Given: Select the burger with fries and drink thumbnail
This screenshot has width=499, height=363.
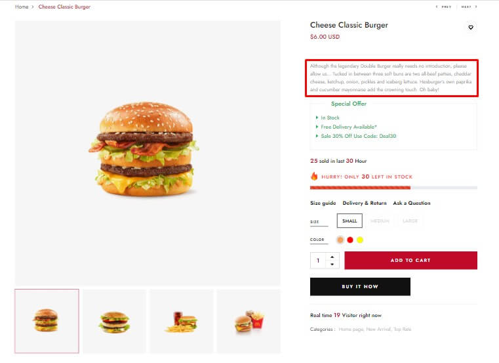Looking at the screenshot, I should point(181,321).
